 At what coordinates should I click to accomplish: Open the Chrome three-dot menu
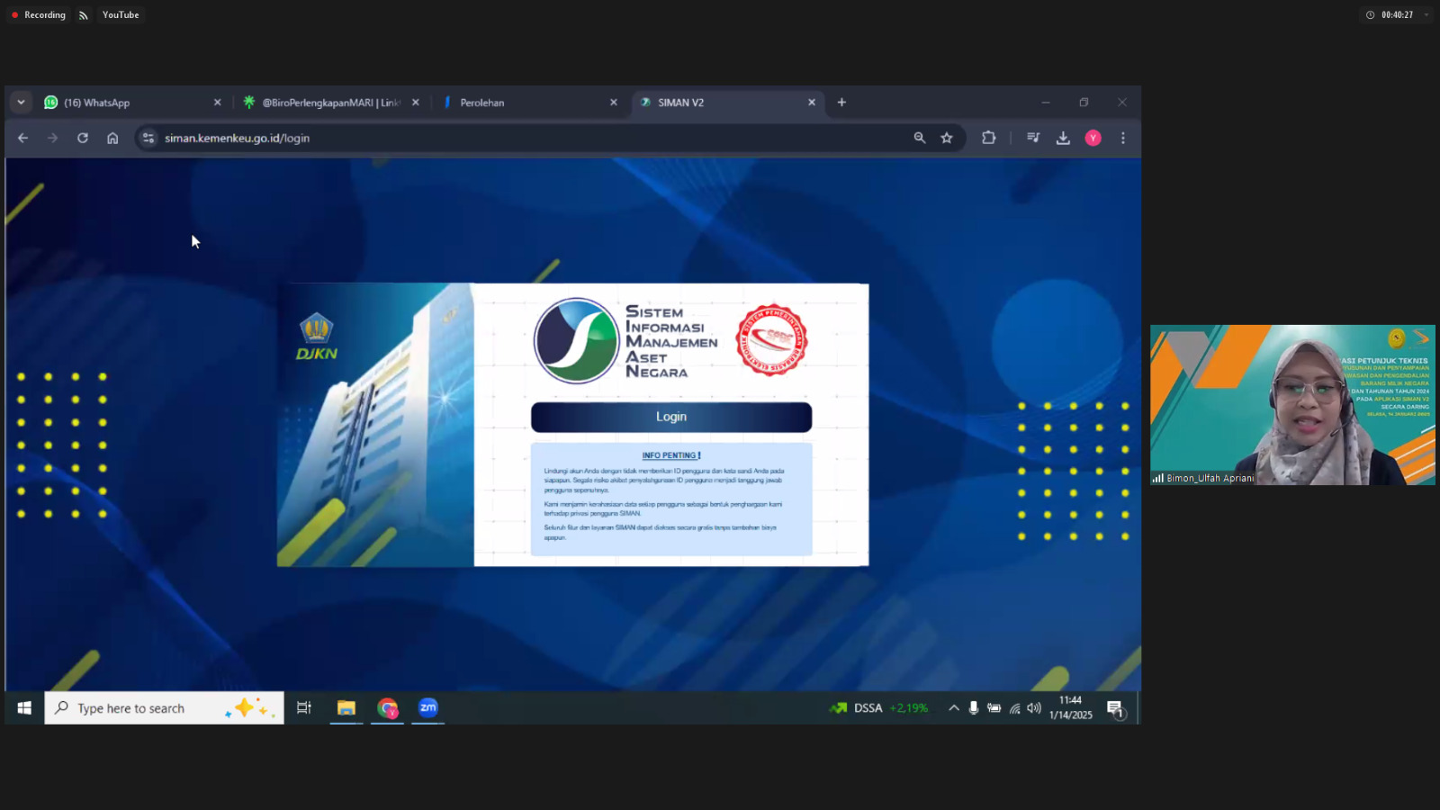click(1122, 138)
